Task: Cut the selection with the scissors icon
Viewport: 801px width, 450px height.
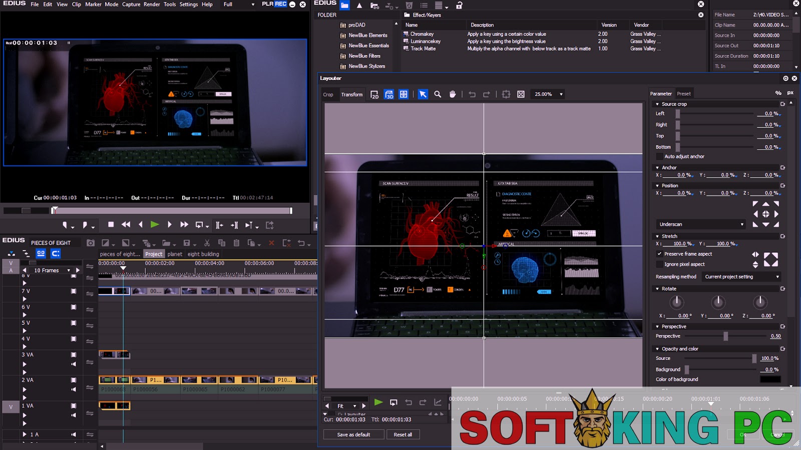Action: point(207,243)
